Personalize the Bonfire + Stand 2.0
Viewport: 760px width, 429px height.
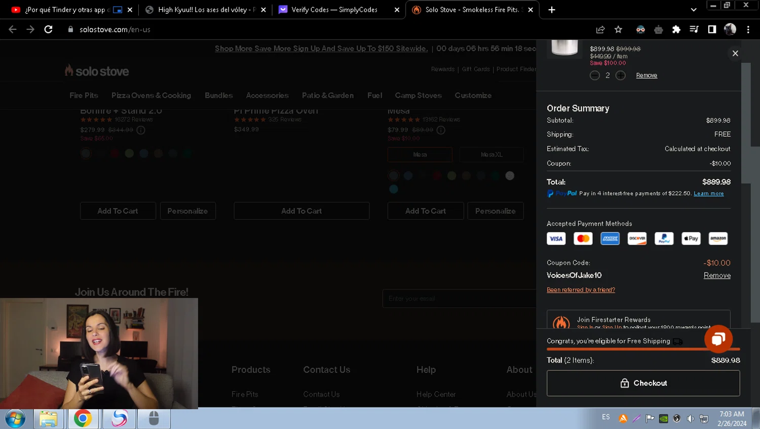click(187, 211)
